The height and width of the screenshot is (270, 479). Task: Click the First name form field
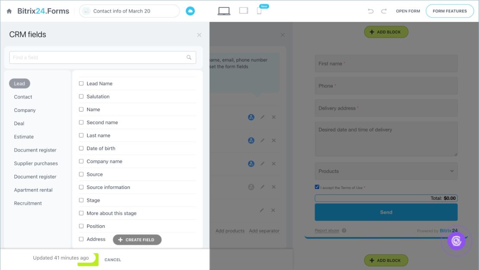coord(386,64)
